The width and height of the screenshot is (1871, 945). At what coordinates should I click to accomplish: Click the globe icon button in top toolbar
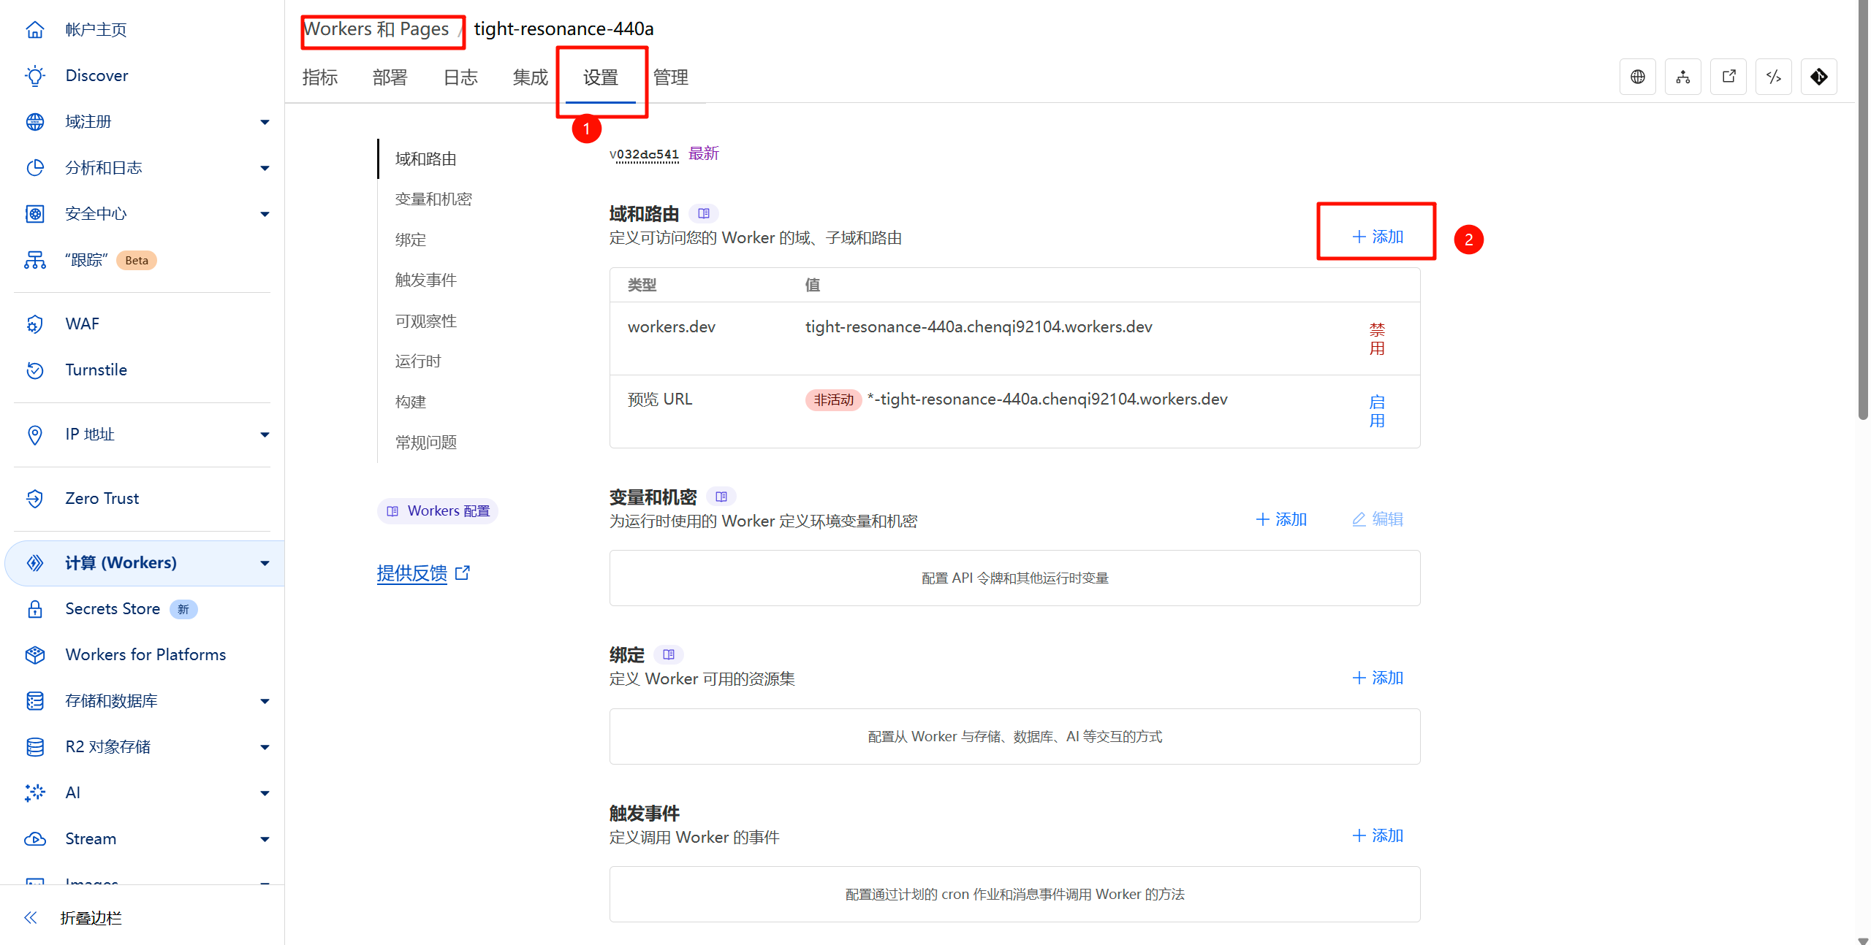(1638, 77)
